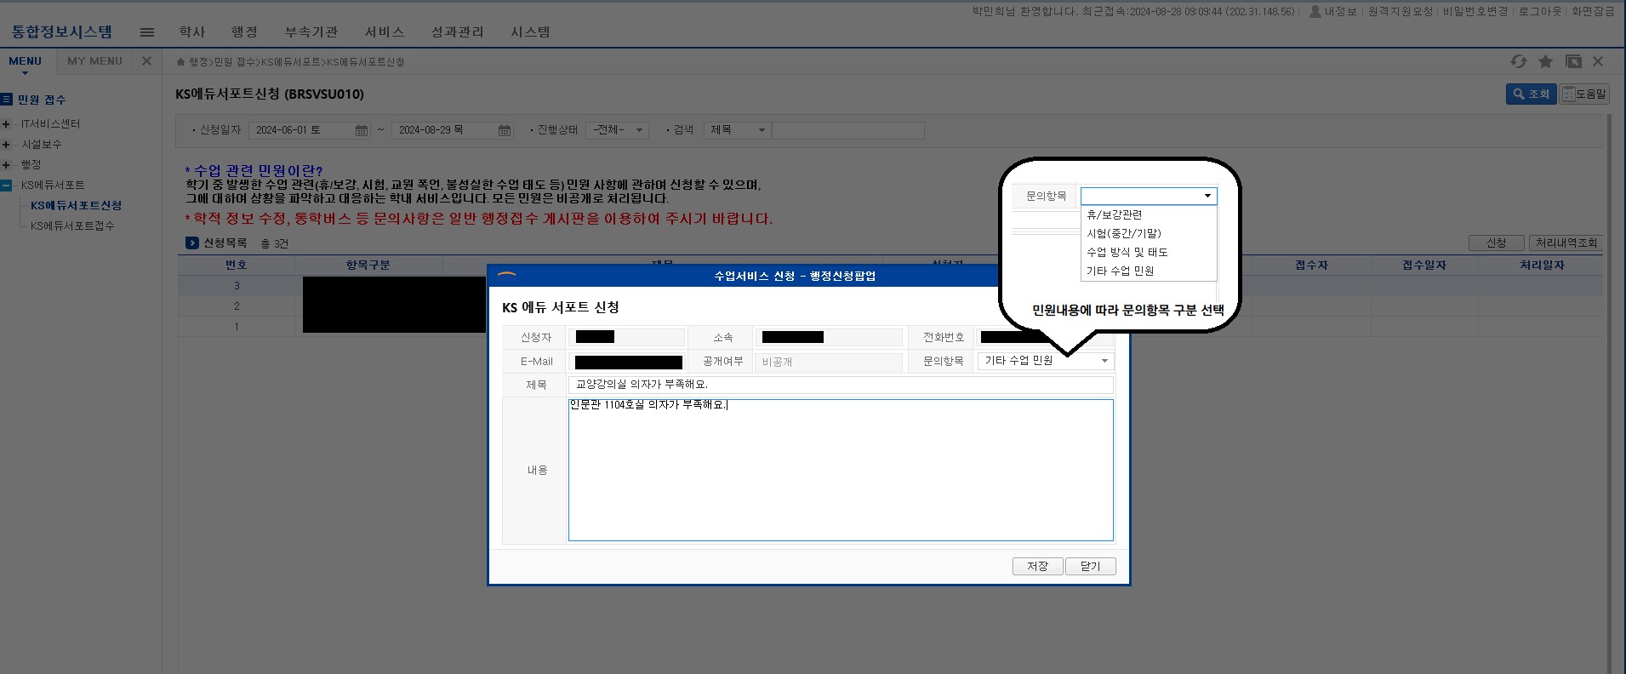Click the search keyword input field
Image resolution: width=1626 pixels, height=674 pixels.
[x=848, y=130]
